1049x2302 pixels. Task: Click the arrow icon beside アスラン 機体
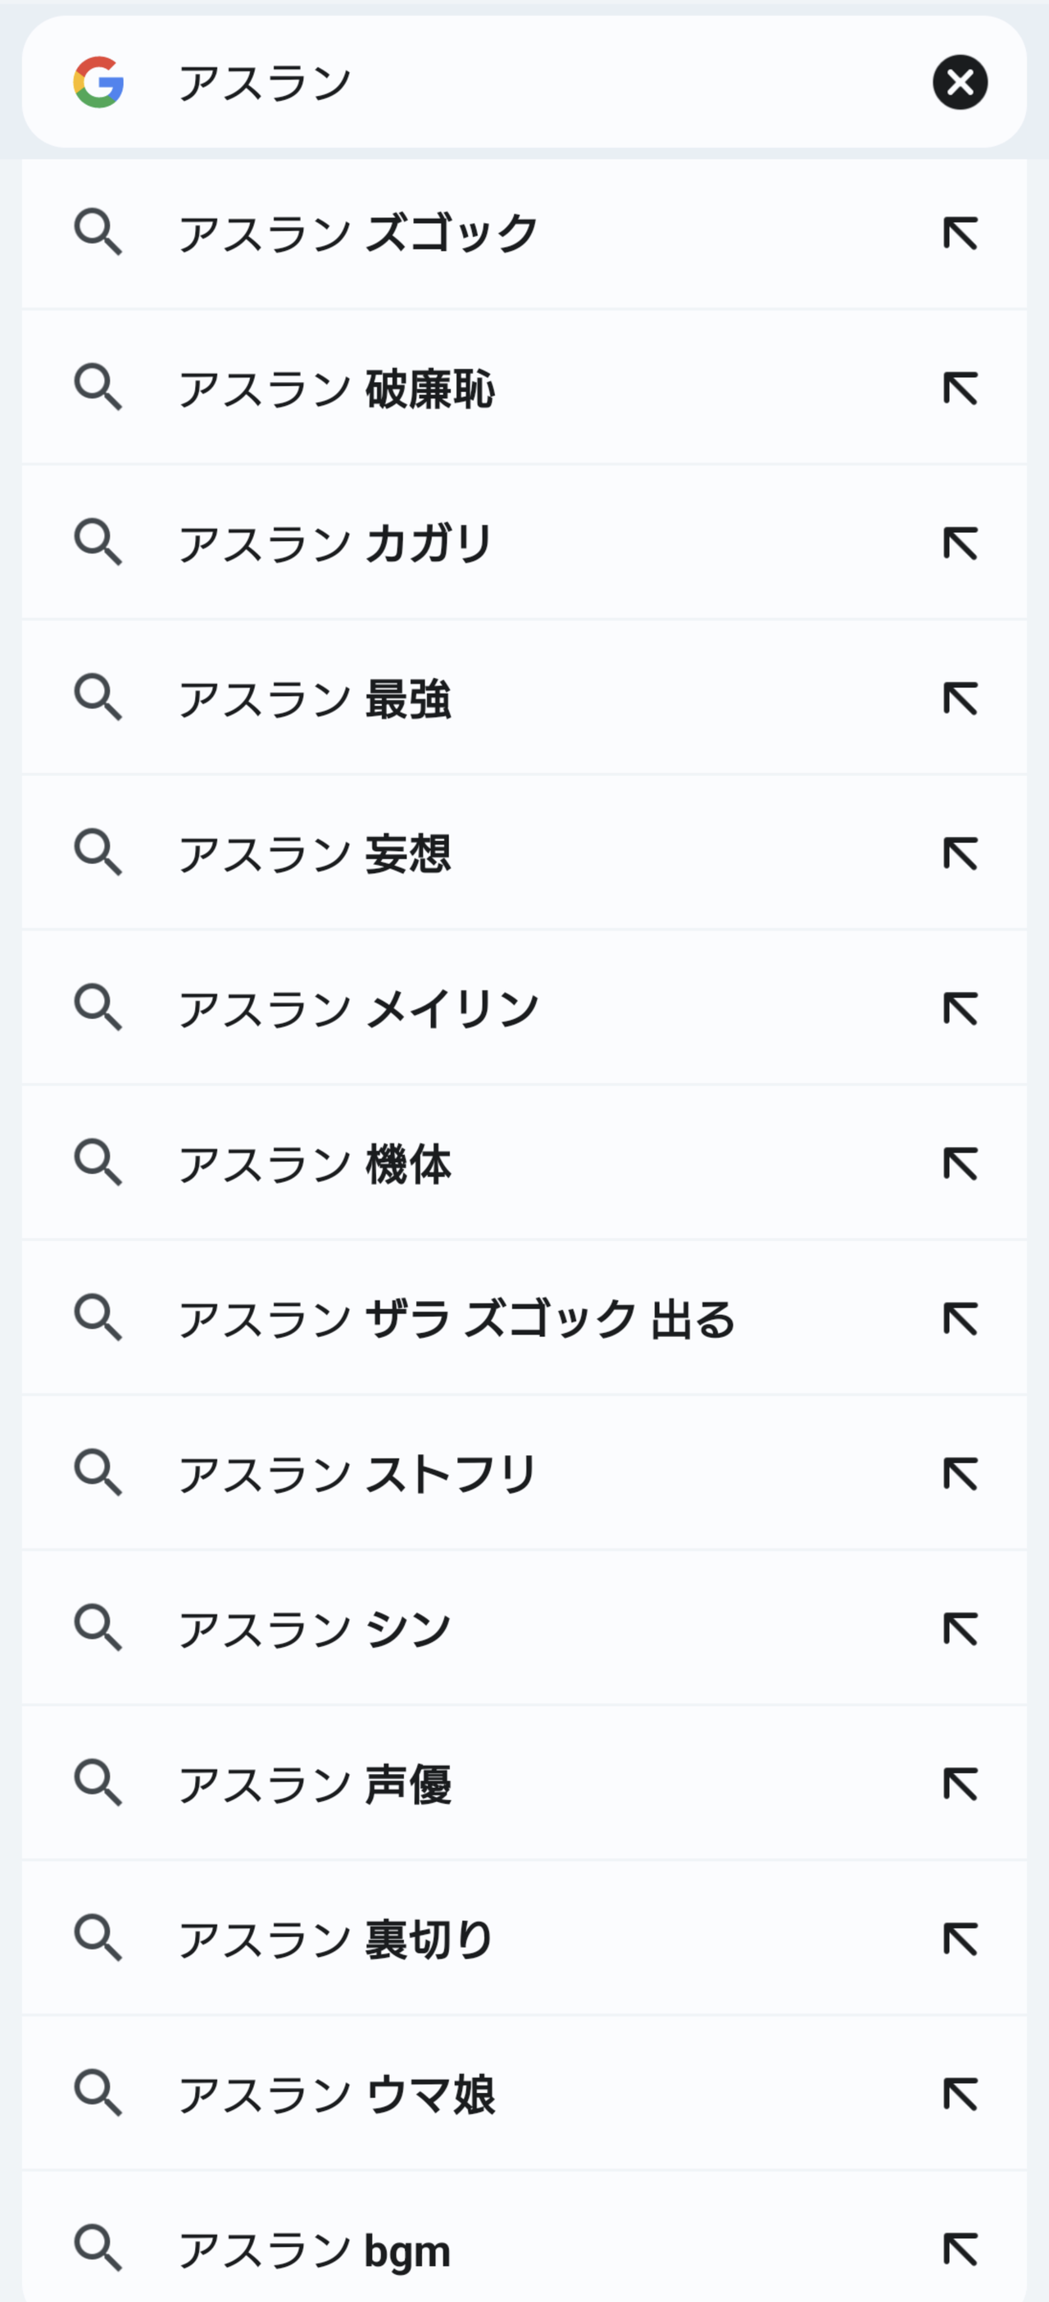point(960,1163)
